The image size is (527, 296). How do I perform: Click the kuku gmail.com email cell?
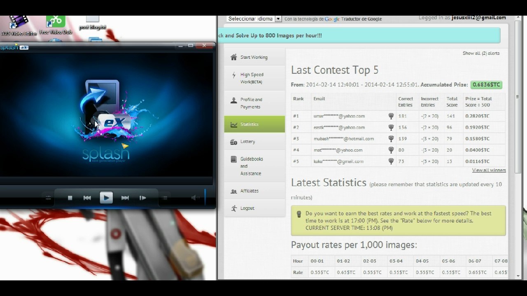[x=338, y=162]
